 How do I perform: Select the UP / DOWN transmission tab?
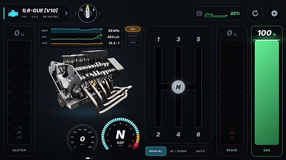point(178,151)
